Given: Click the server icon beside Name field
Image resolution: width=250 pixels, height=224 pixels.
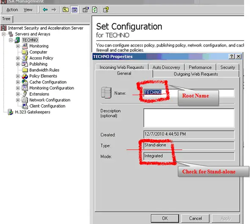Looking at the screenshot, I should (x=106, y=93).
